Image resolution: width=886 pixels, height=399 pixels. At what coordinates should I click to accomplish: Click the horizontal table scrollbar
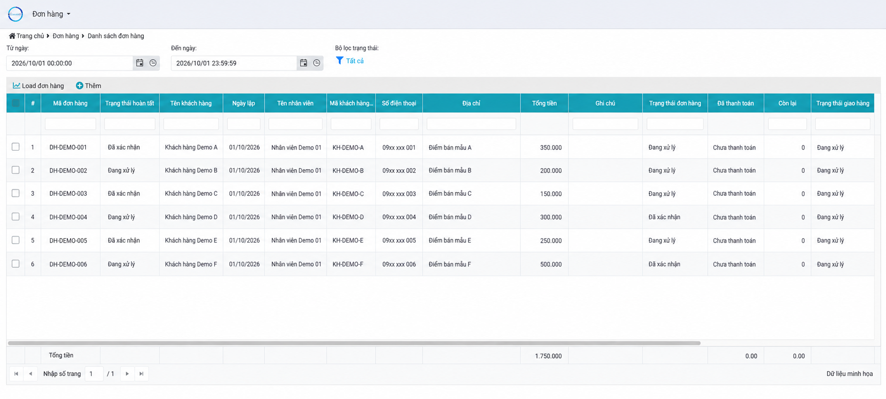[x=354, y=343]
